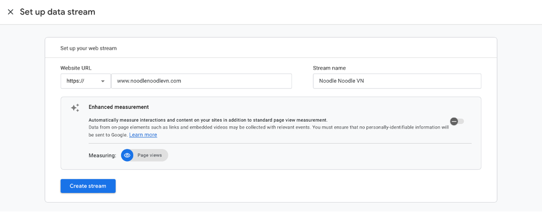Click the bold Automatically measure interactions sentence
This screenshot has height=212, width=542.
click(x=208, y=120)
